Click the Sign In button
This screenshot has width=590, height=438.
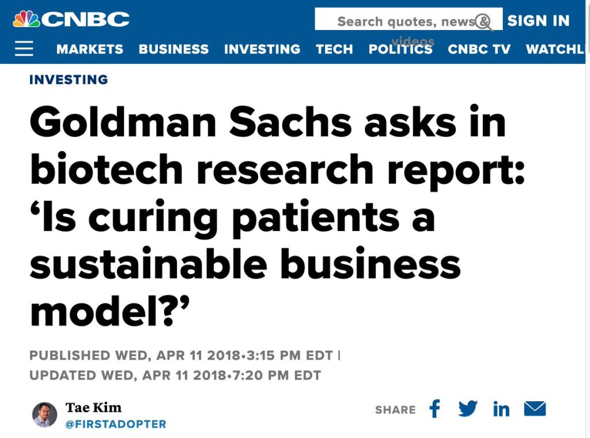539,21
